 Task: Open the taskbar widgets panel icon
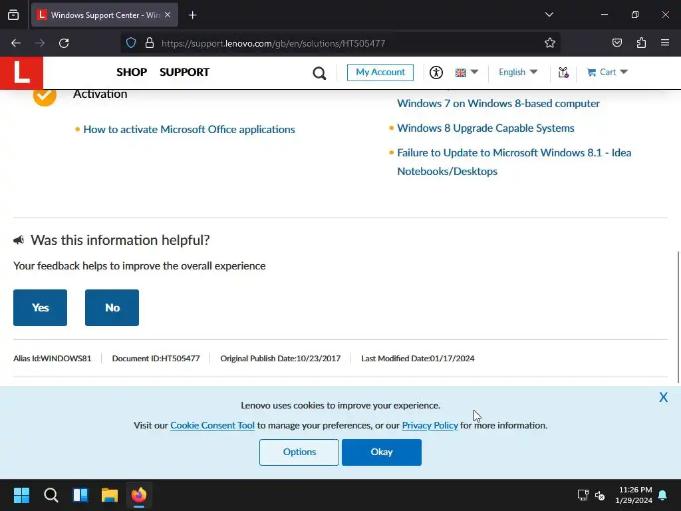[x=80, y=495]
